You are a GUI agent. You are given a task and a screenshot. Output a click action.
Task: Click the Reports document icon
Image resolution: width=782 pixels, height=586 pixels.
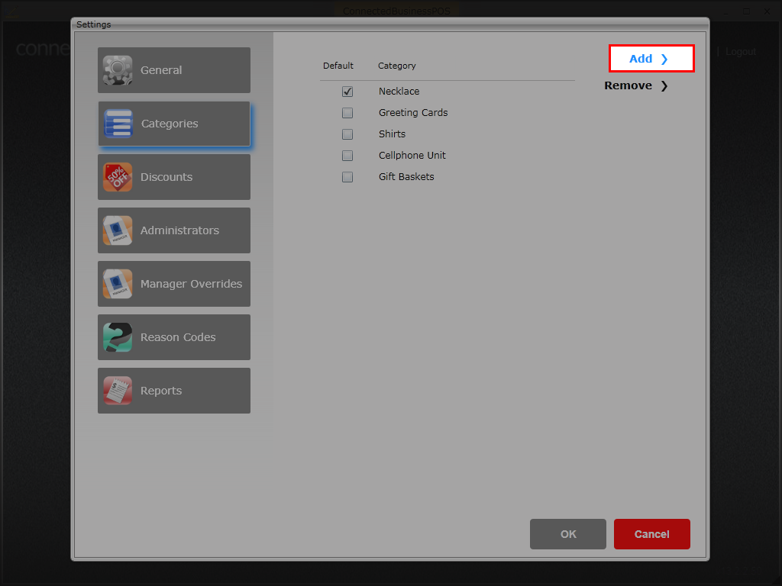[x=118, y=391]
